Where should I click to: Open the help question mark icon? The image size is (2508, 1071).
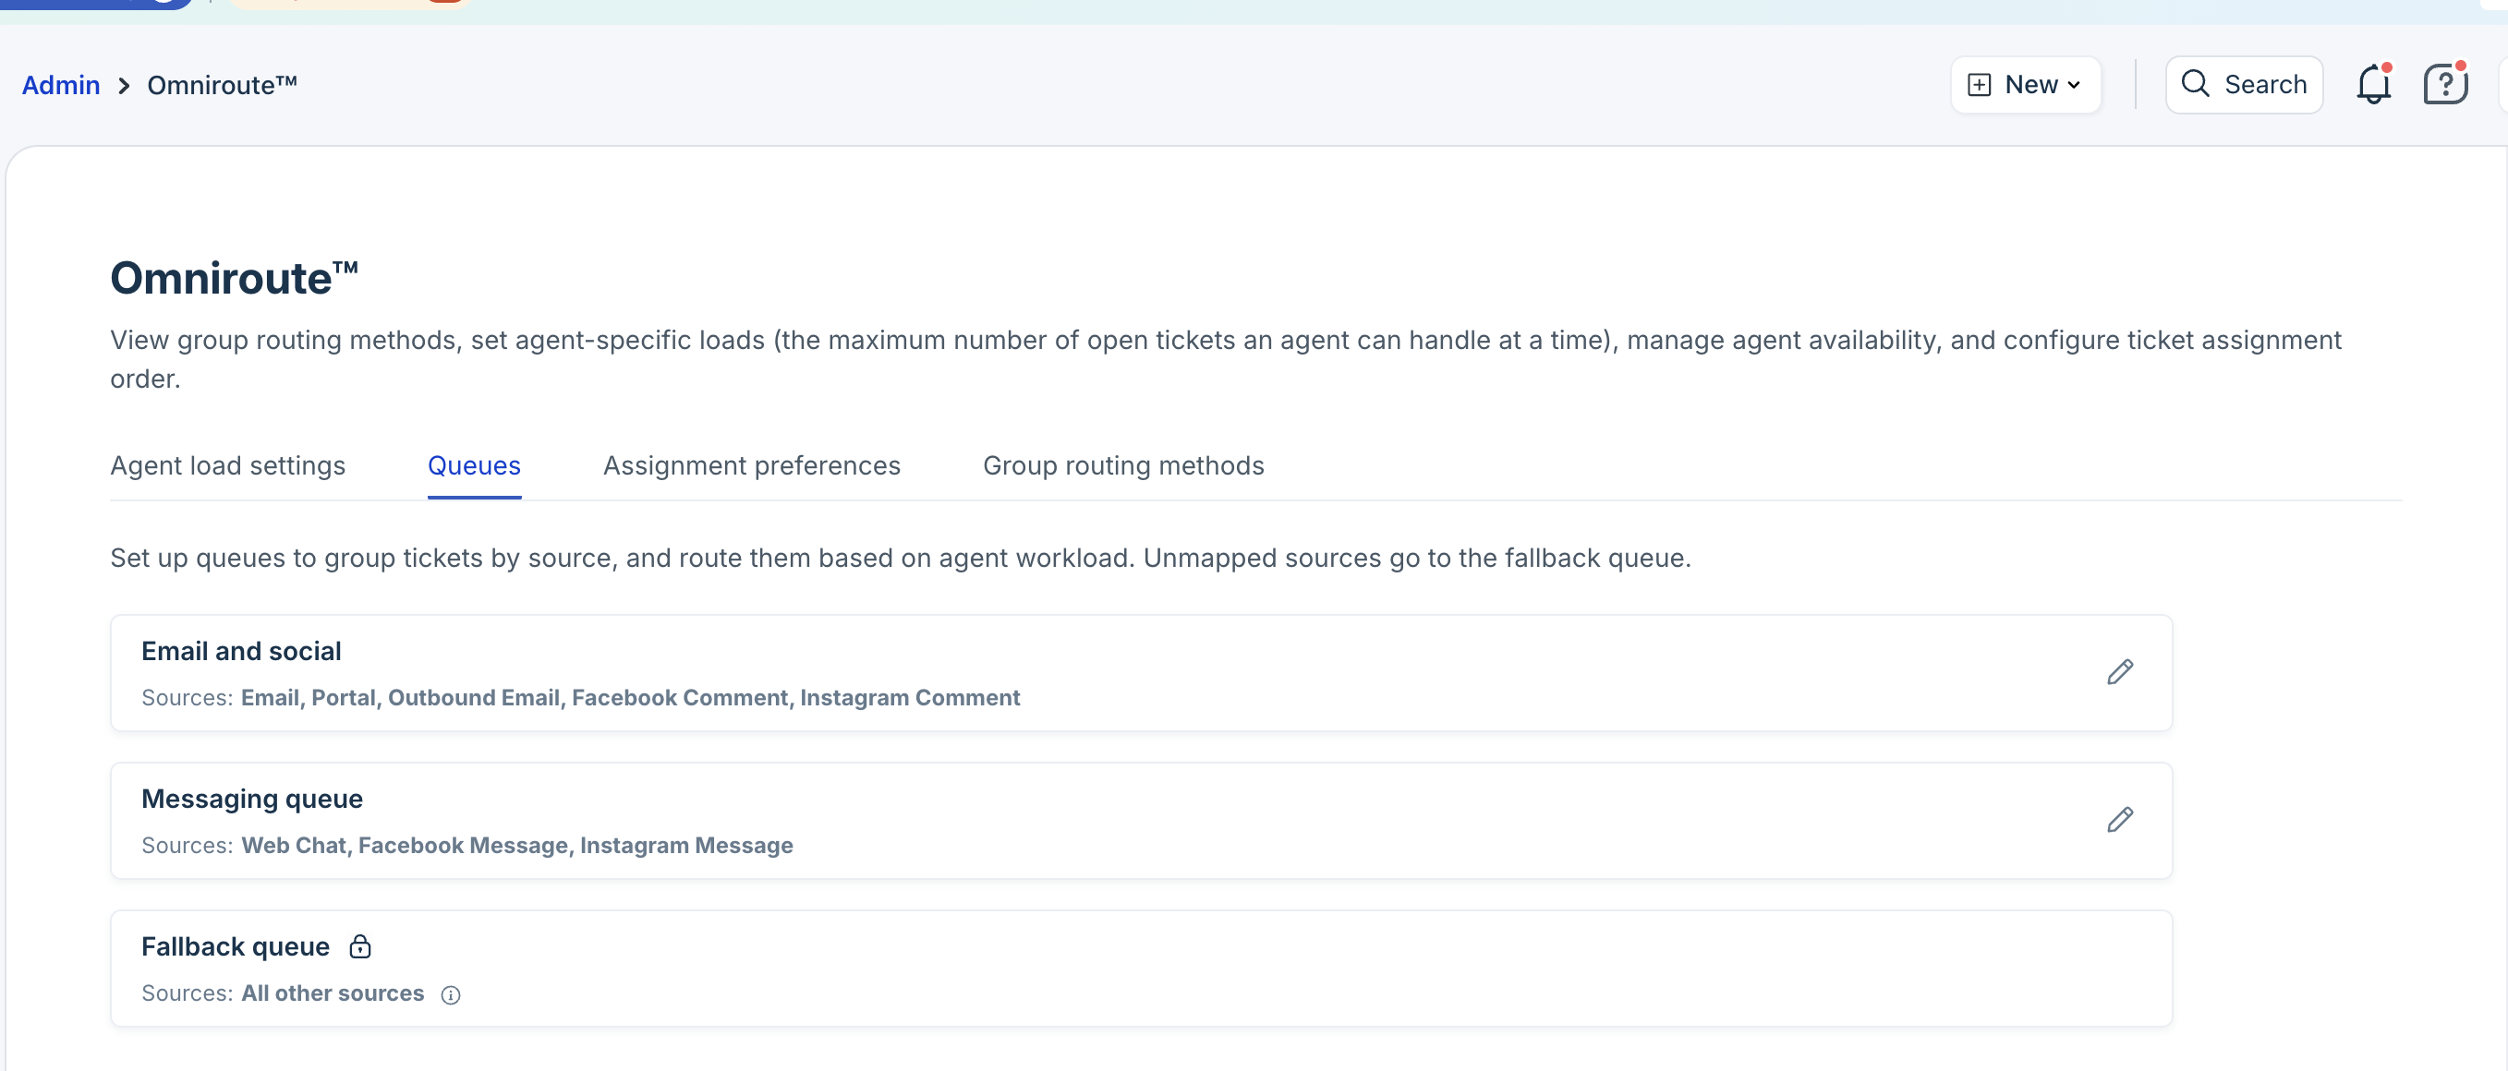click(2443, 86)
